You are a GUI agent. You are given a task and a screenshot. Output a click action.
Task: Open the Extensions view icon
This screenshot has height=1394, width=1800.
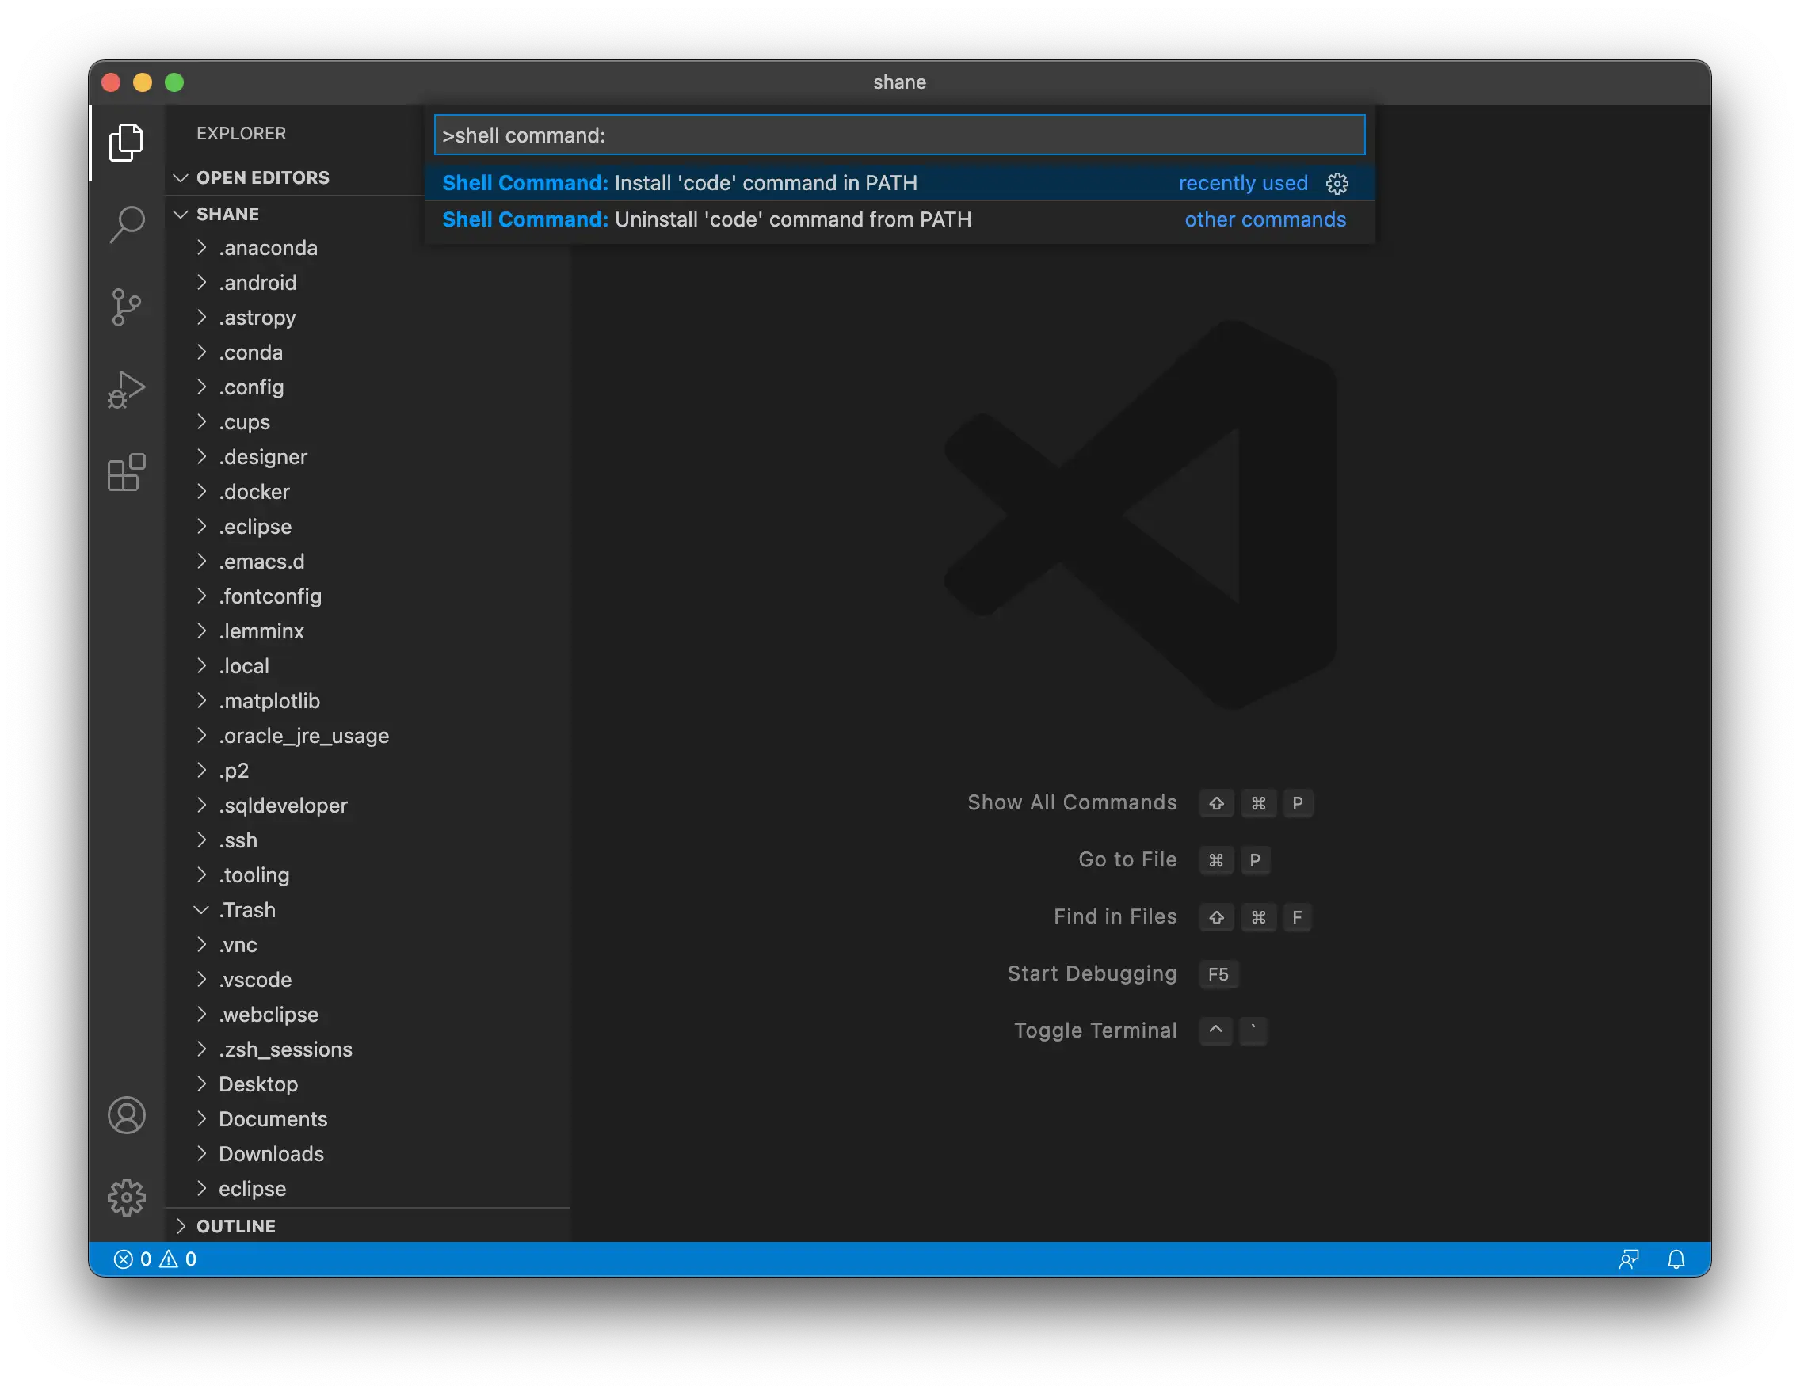[126, 472]
